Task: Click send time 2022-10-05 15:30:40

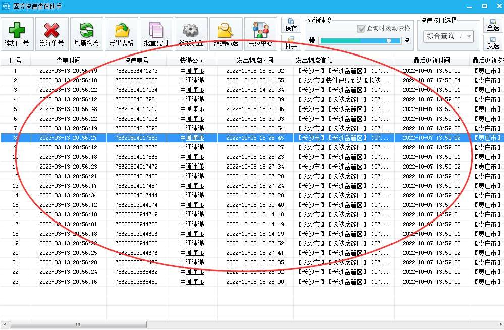Action: point(255,205)
